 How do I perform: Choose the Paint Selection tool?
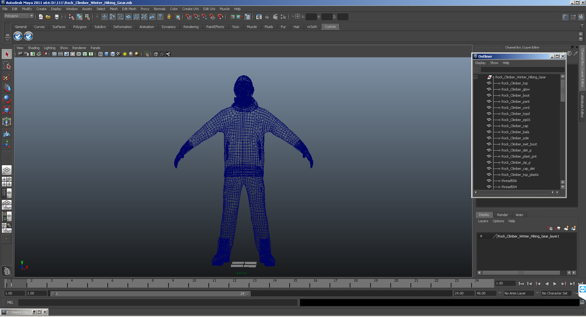click(7, 77)
